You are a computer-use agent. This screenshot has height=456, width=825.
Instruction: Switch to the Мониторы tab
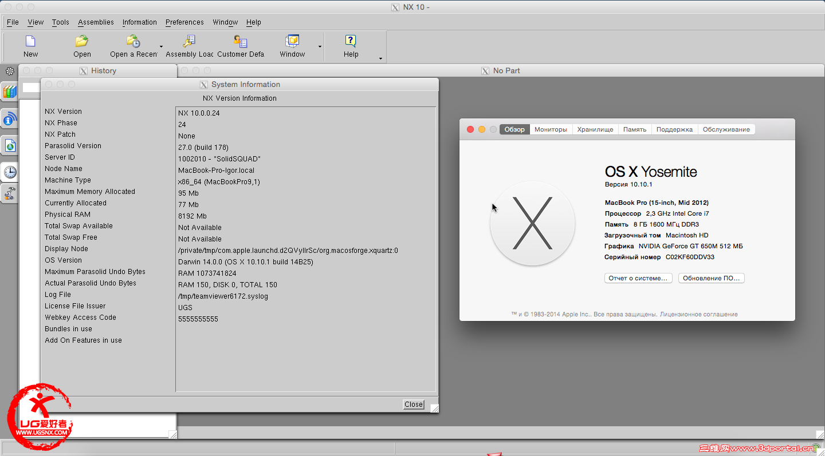click(x=551, y=129)
